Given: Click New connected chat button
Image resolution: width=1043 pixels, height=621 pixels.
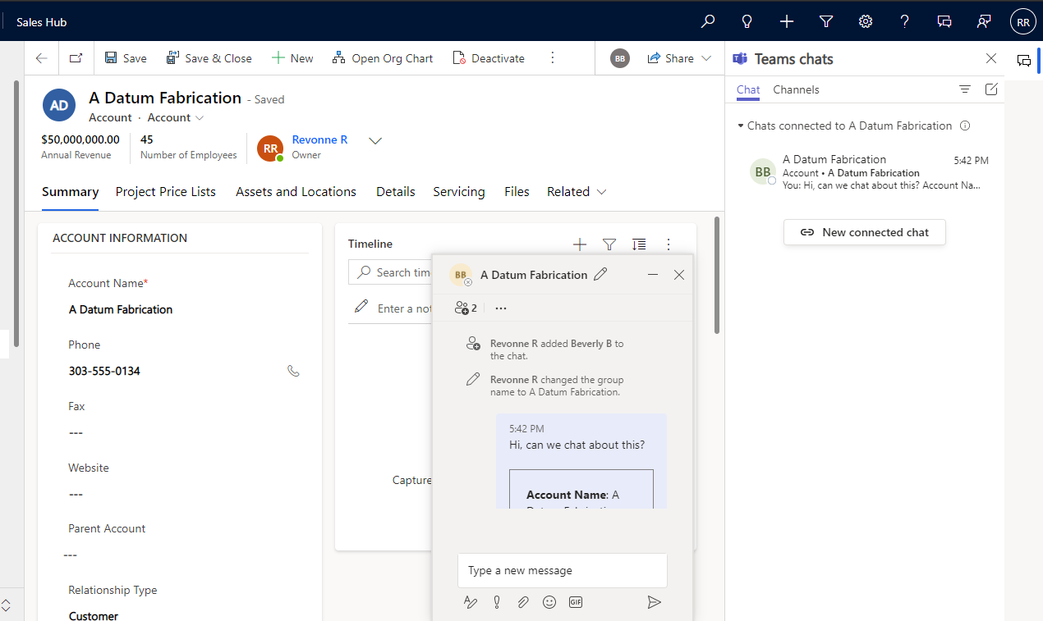Looking at the screenshot, I should point(865,232).
